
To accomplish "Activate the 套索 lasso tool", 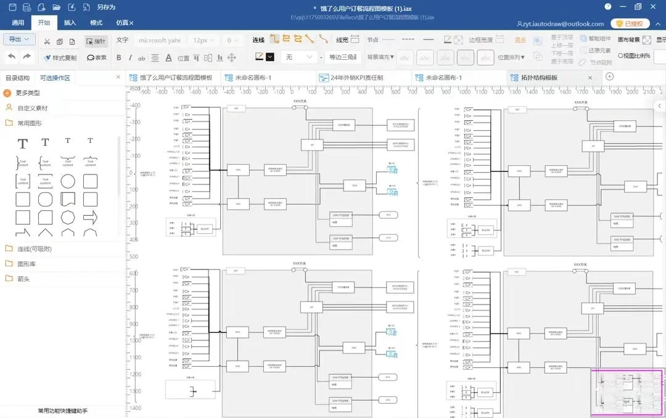I will 96,58.
